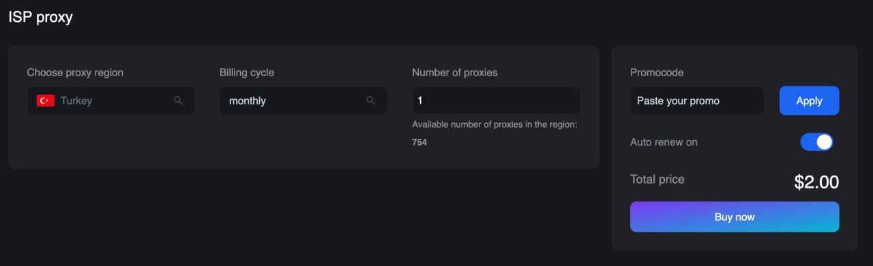Click into the Paste your promo field
873x266 pixels.
coord(697,101)
